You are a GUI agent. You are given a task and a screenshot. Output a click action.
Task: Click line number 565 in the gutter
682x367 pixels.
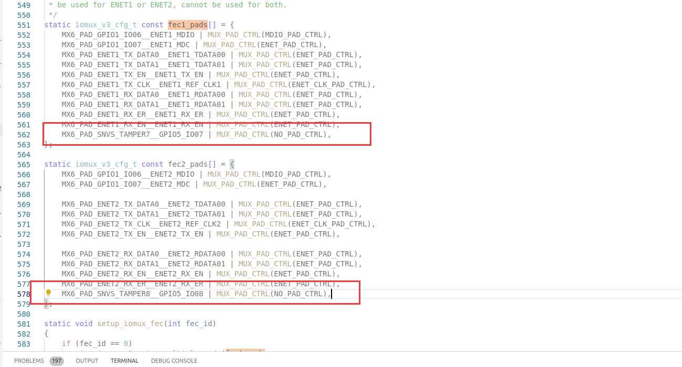(24, 165)
